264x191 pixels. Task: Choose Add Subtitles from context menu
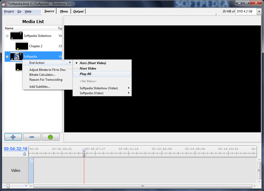coord(48,87)
